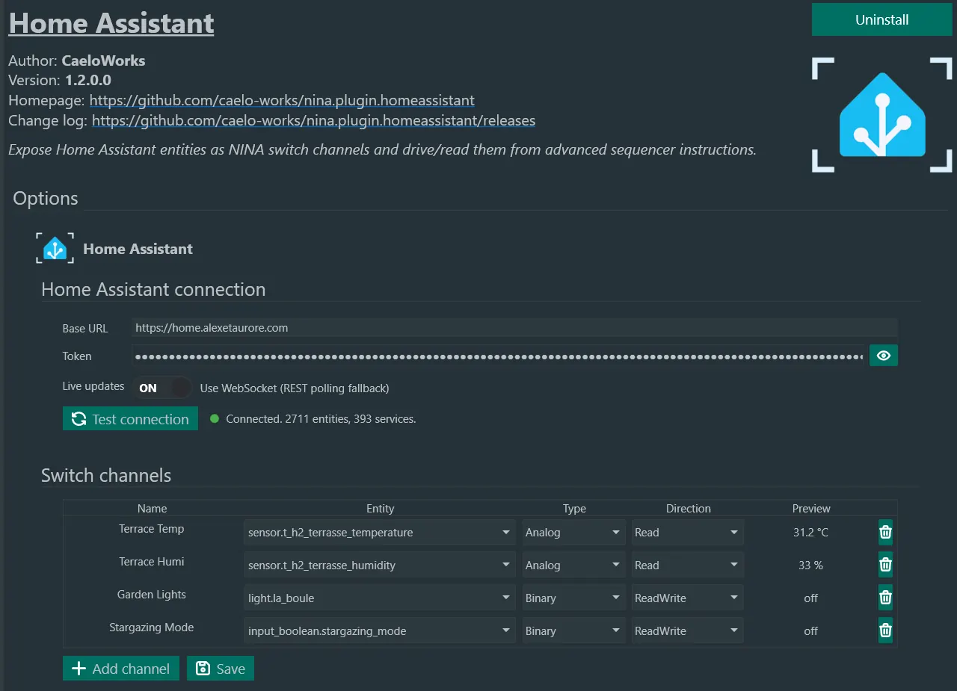Click the Version 1.2.0.0 text
Viewport: 957px width, 691px height.
point(60,80)
